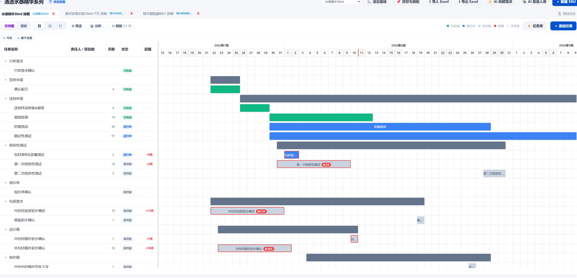The width and height of the screenshot is (577, 278).
Task: Collapse the 报价单 group
Action: point(6,183)
